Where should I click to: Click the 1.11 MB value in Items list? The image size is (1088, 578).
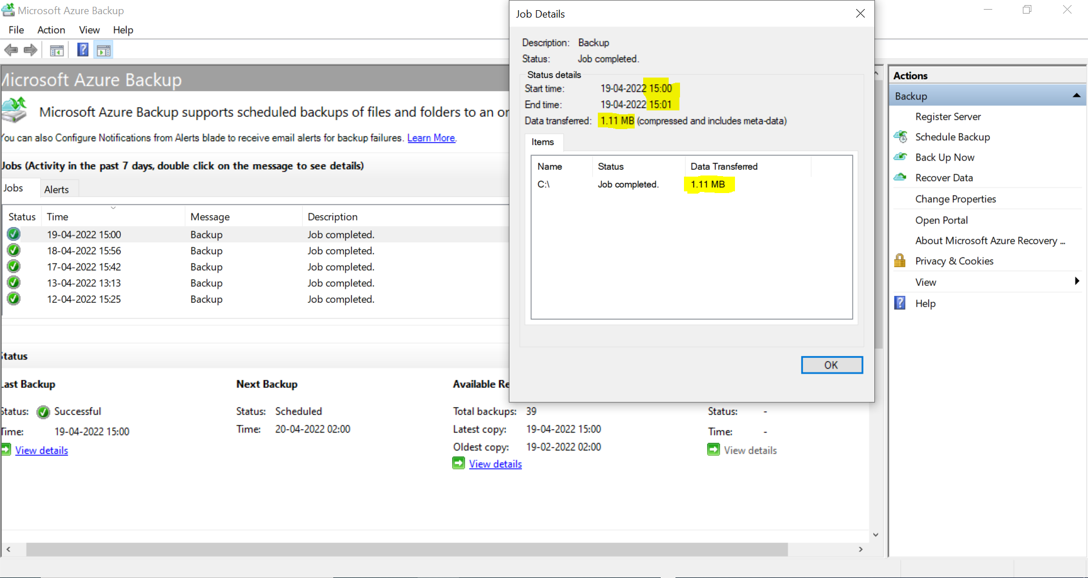708,185
